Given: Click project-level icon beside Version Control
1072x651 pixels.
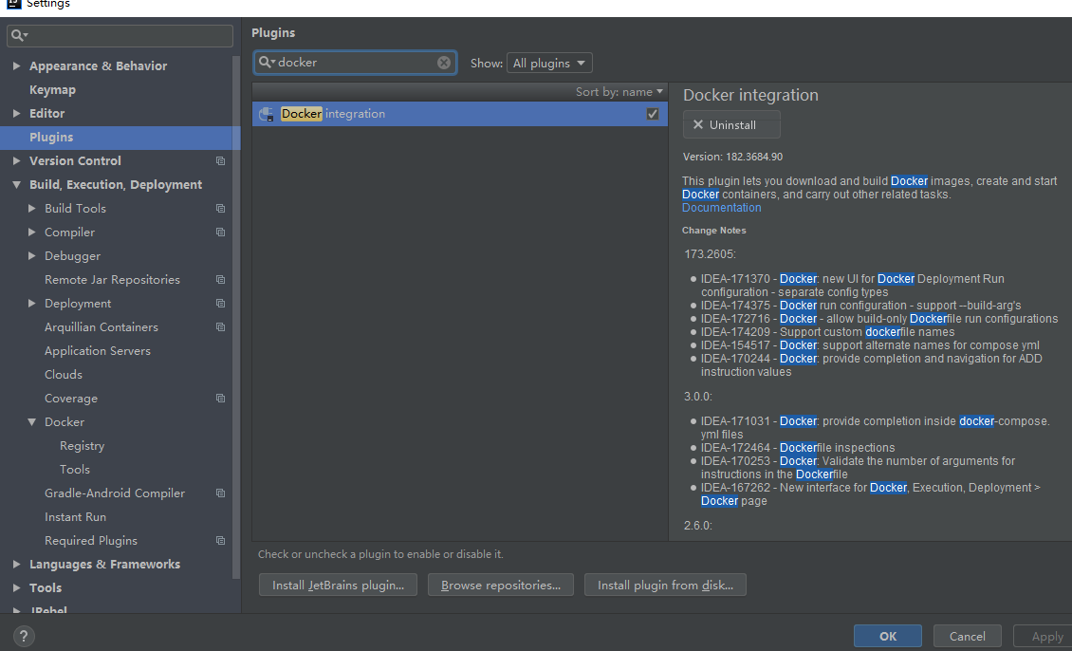Looking at the screenshot, I should 221,161.
